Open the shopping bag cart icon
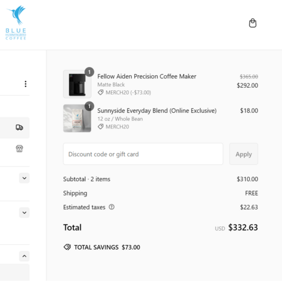 [253, 23]
